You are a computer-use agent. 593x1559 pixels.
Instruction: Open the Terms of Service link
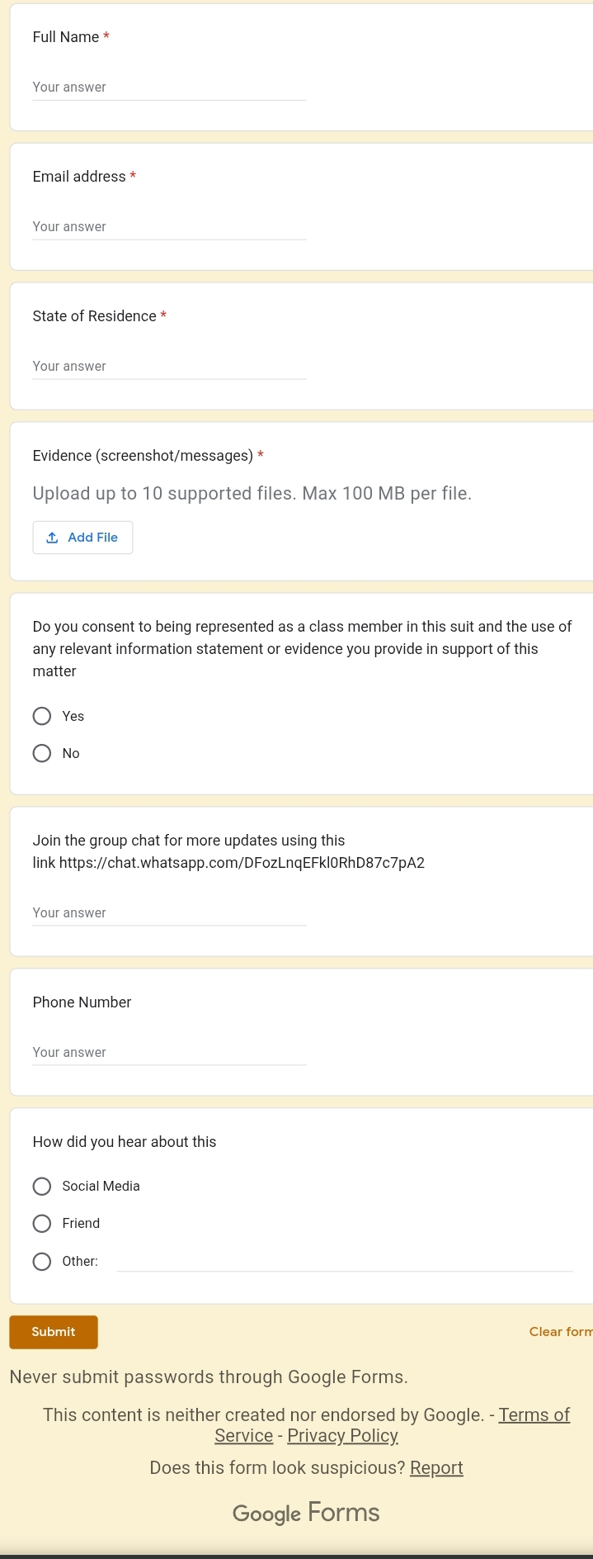(x=533, y=1415)
